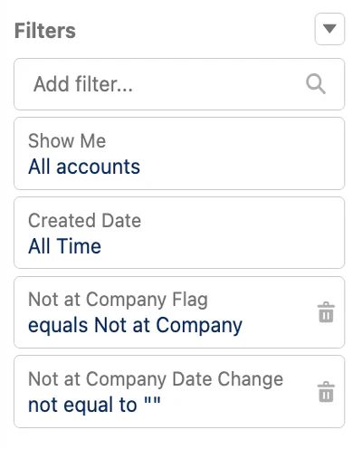The image size is (362, 449).
Task: Click the Not at Company Flag label
Action: tap(118, 300)
